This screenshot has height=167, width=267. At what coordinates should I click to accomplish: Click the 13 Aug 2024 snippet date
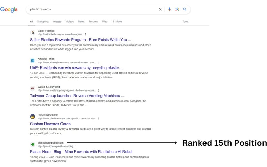(38, 157)
